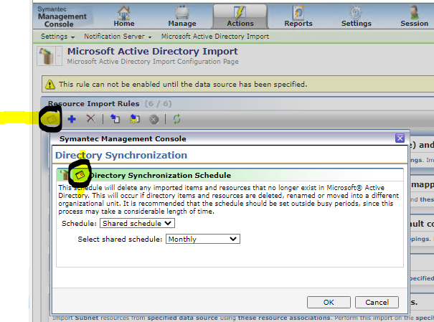Select the Actions tab
Image resolution: width=434 pixels, height=322 pixels.
click(240, 16)
